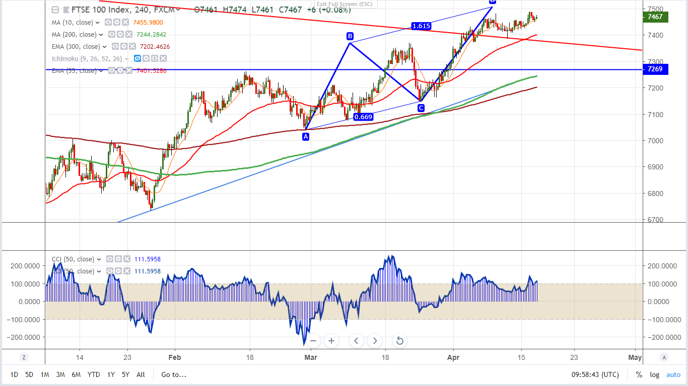Hide the MA (200, close) line via eye
The height and width of the screenshot is (386, 688).
pyautogui.click(x=111, y=34)
